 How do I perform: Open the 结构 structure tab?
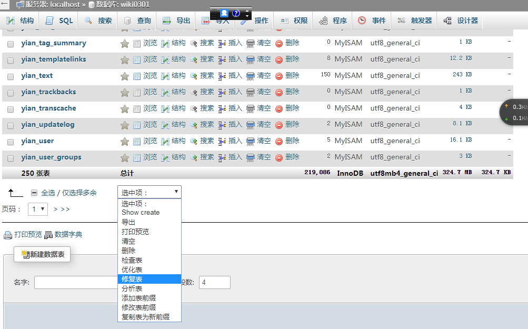[20, 21]
